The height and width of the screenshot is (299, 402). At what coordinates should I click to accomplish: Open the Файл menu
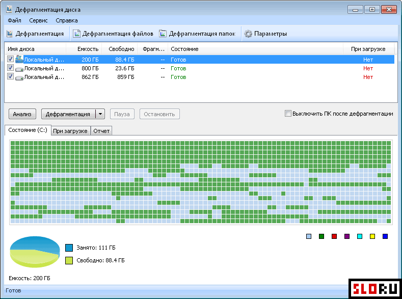coord(14,20)
